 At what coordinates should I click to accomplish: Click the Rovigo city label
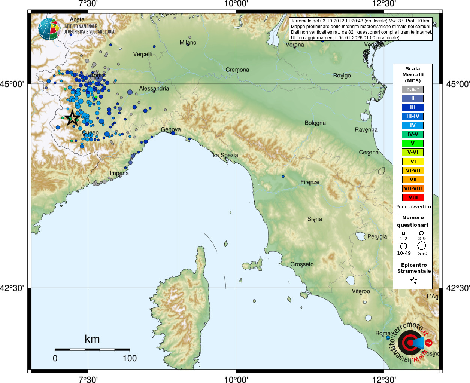342,76
